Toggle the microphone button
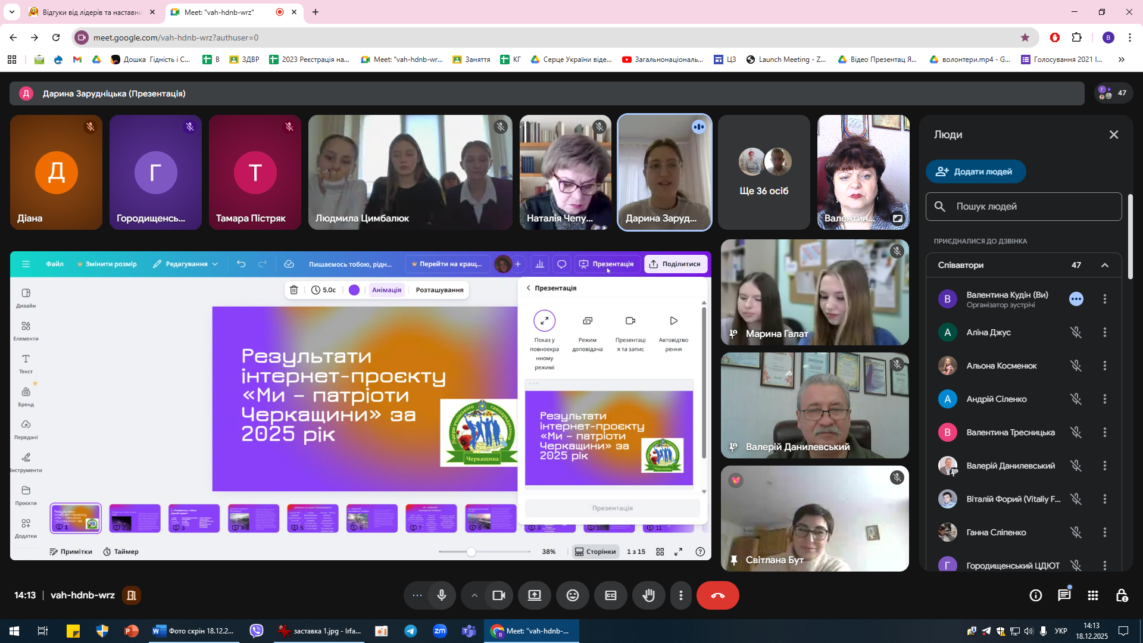 point(441,595)
